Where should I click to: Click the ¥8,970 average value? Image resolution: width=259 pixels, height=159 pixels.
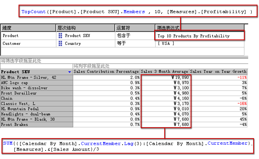(181, 83)
